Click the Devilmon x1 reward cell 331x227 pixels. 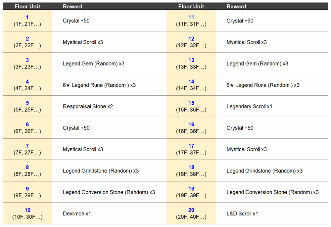[77, 213]
